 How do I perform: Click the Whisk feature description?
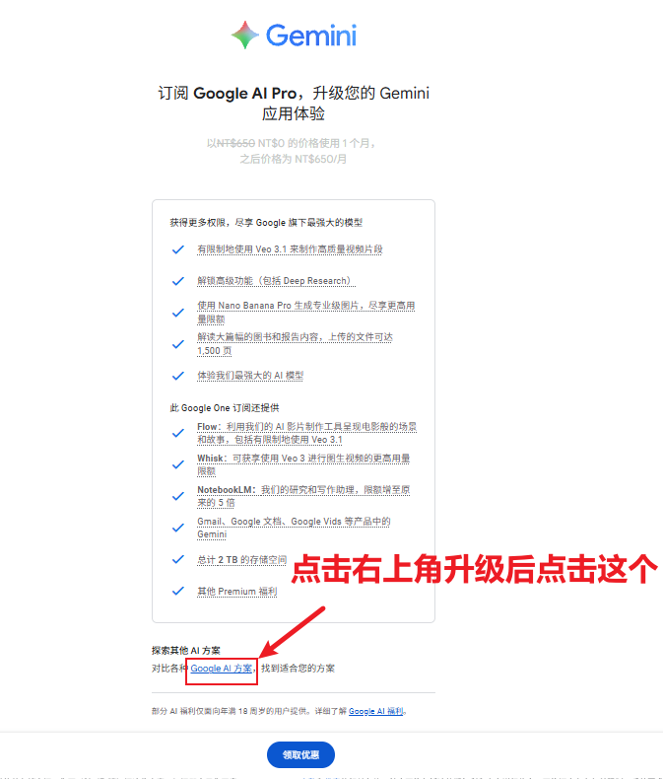pyautogui.click(x=303, y=464)
